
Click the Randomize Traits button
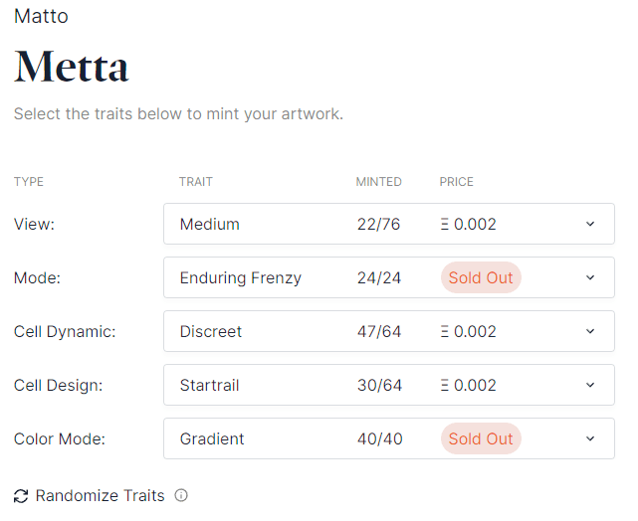[100, 495]
